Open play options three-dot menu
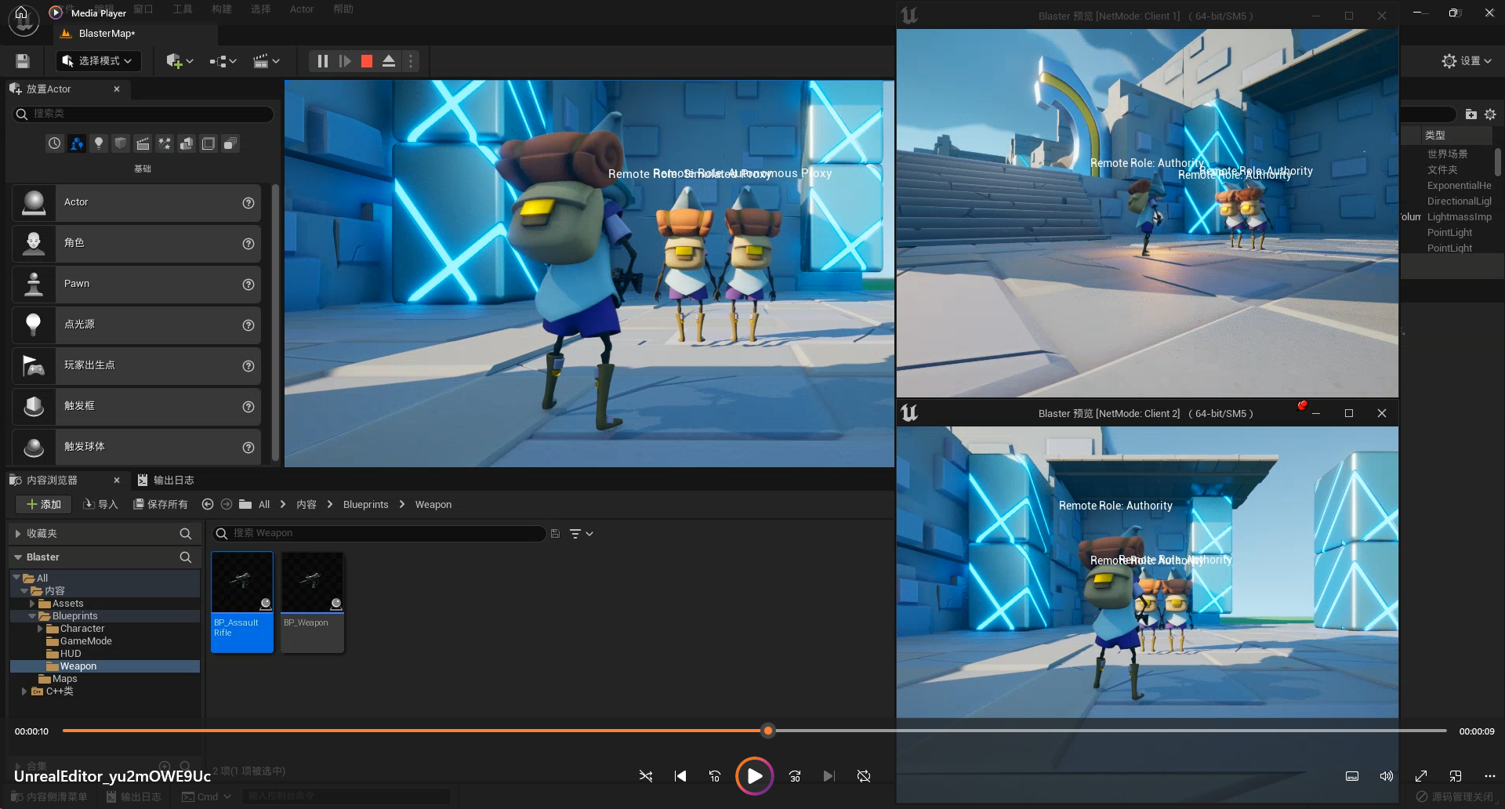The height and width of the screenshot is (809, 1505). tap(411, 61)
